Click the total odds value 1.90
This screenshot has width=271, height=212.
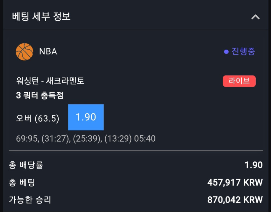coord(254,165)
